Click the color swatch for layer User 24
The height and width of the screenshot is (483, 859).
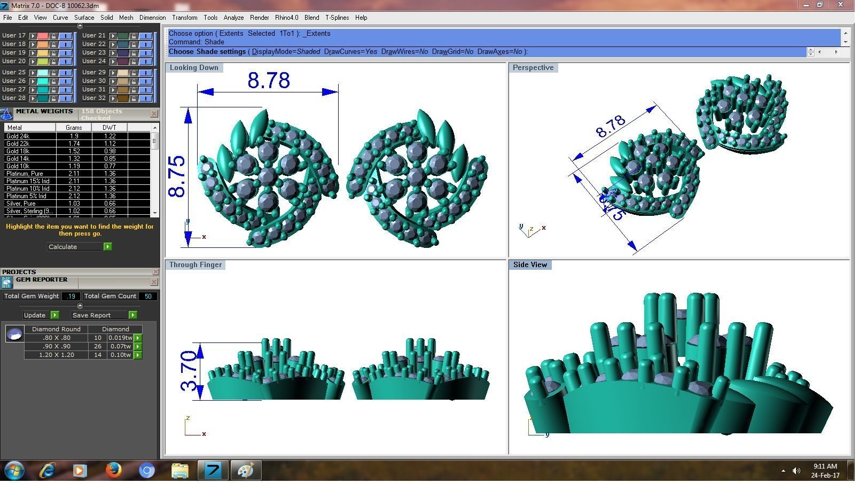point(123,61)
